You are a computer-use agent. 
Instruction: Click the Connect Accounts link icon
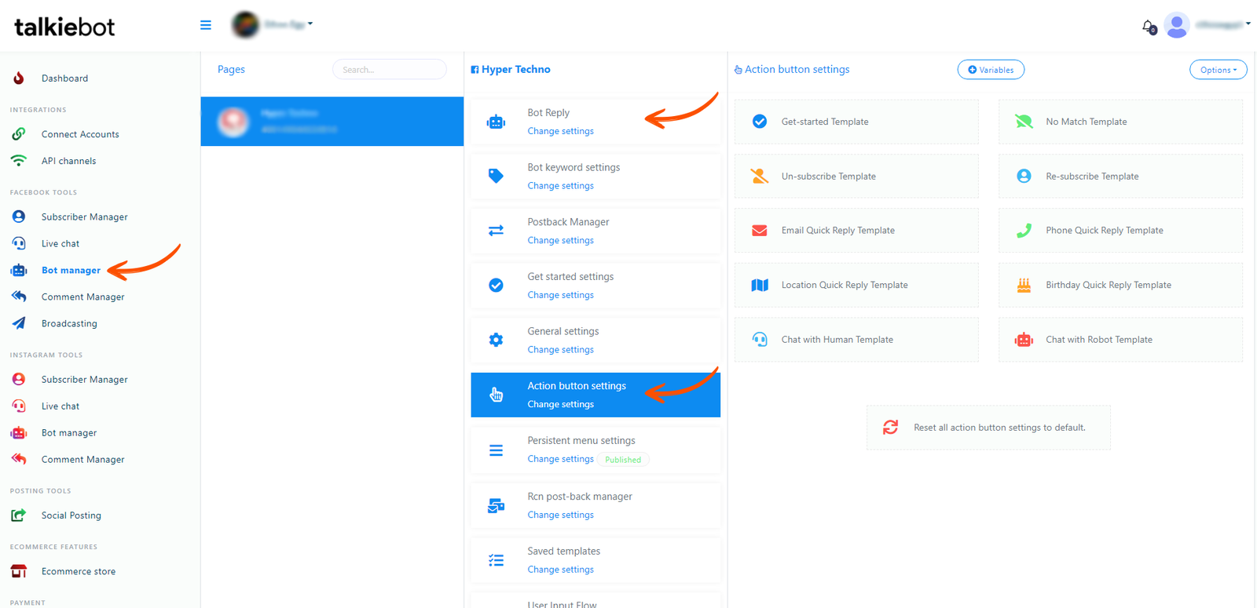click(x=19, y=134)
